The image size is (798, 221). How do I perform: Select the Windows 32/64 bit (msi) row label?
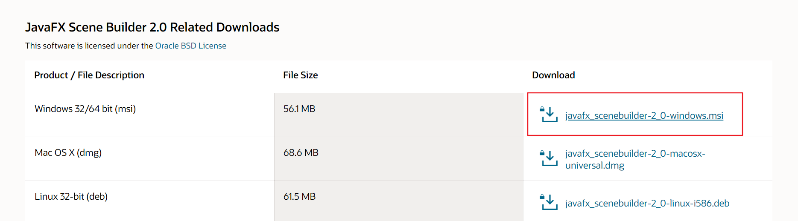coord(85,109)
